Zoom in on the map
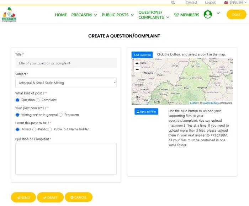 pyautogui.click(x=137, y=63)
